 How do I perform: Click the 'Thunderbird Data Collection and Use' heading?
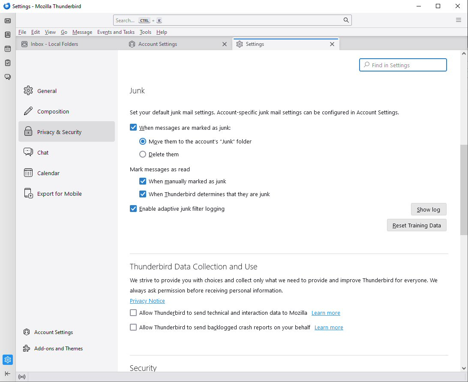click(x=193, y=266)
